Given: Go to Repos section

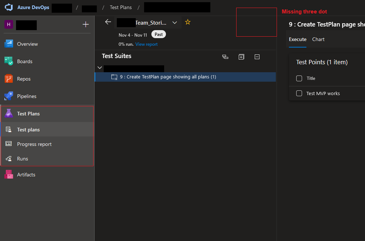Looking at the screenshot, I should point(24,79).
